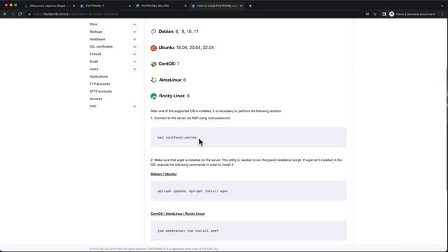Open the side panel icon in toolbar
448x252 pixels.
pos(384,14)
